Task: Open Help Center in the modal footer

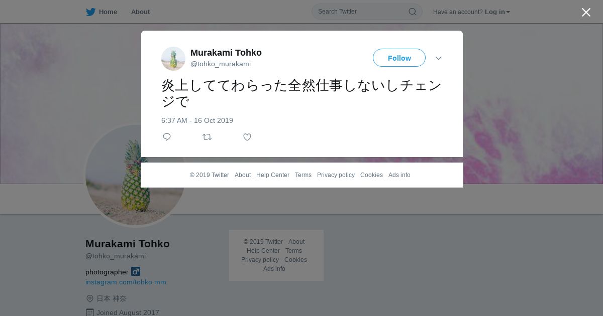Action: (x=273, y=175)
